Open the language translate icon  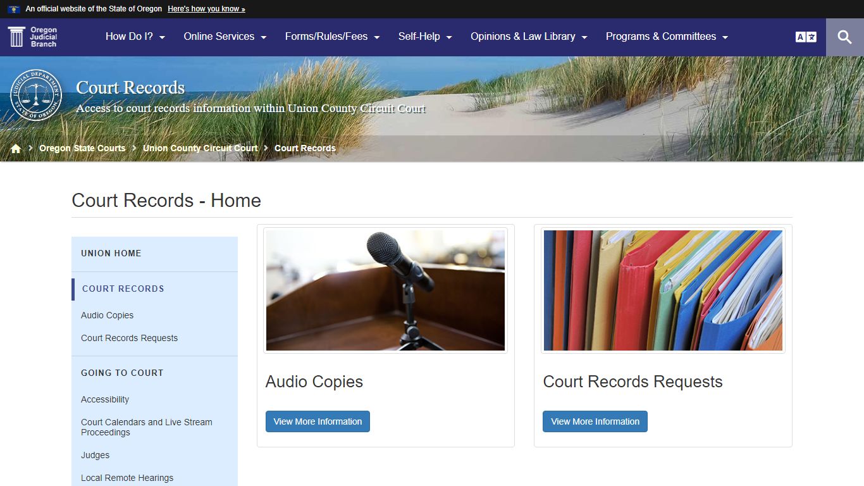point(806,37)
